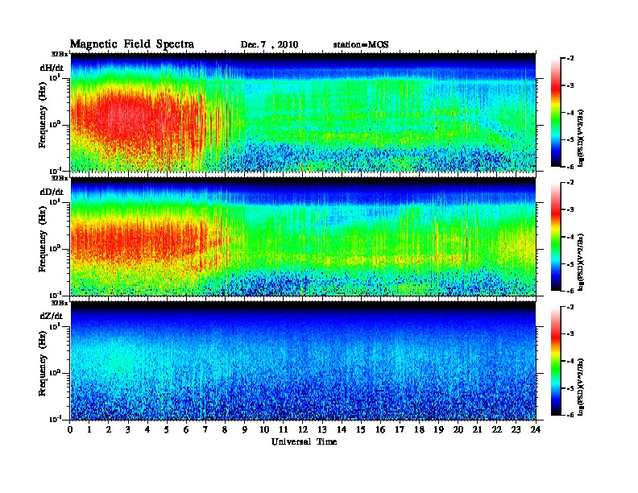Click hour tick label "24" on time axis
This screenshot has width=638, height=493.
click(536, 429)
